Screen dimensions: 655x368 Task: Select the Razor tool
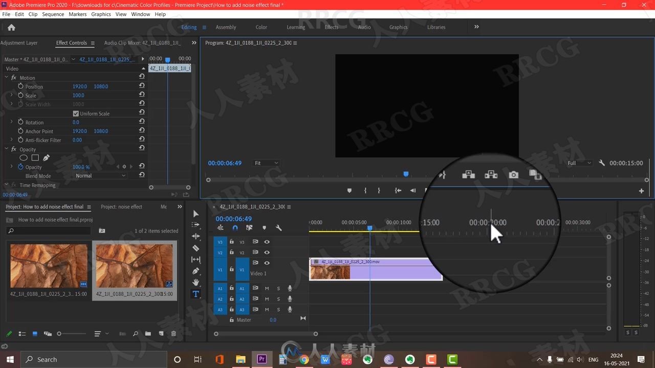tap(195, 248)
